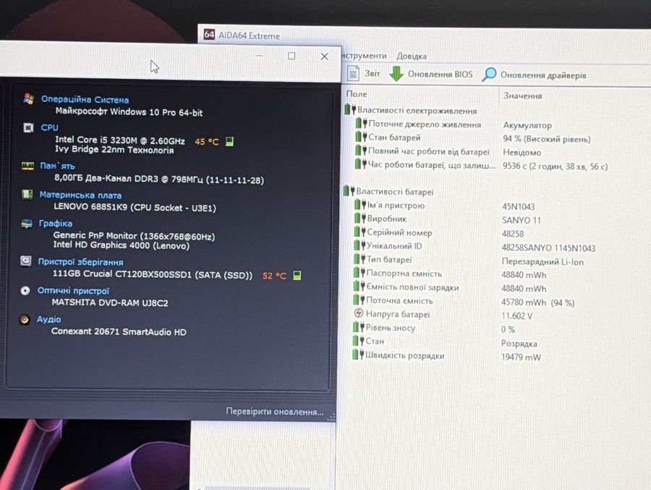This screenshot has width=651, height=490.
Task: Click the Оновлення BIOS toolbar button
Action: tap(431, 74)
